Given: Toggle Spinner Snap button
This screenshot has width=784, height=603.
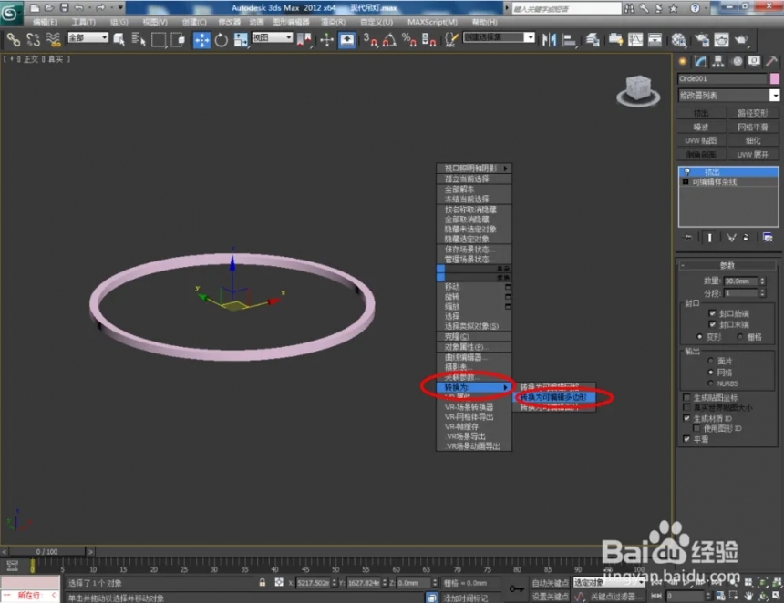Looking at the screenshot, I should [x=428, y=40].
